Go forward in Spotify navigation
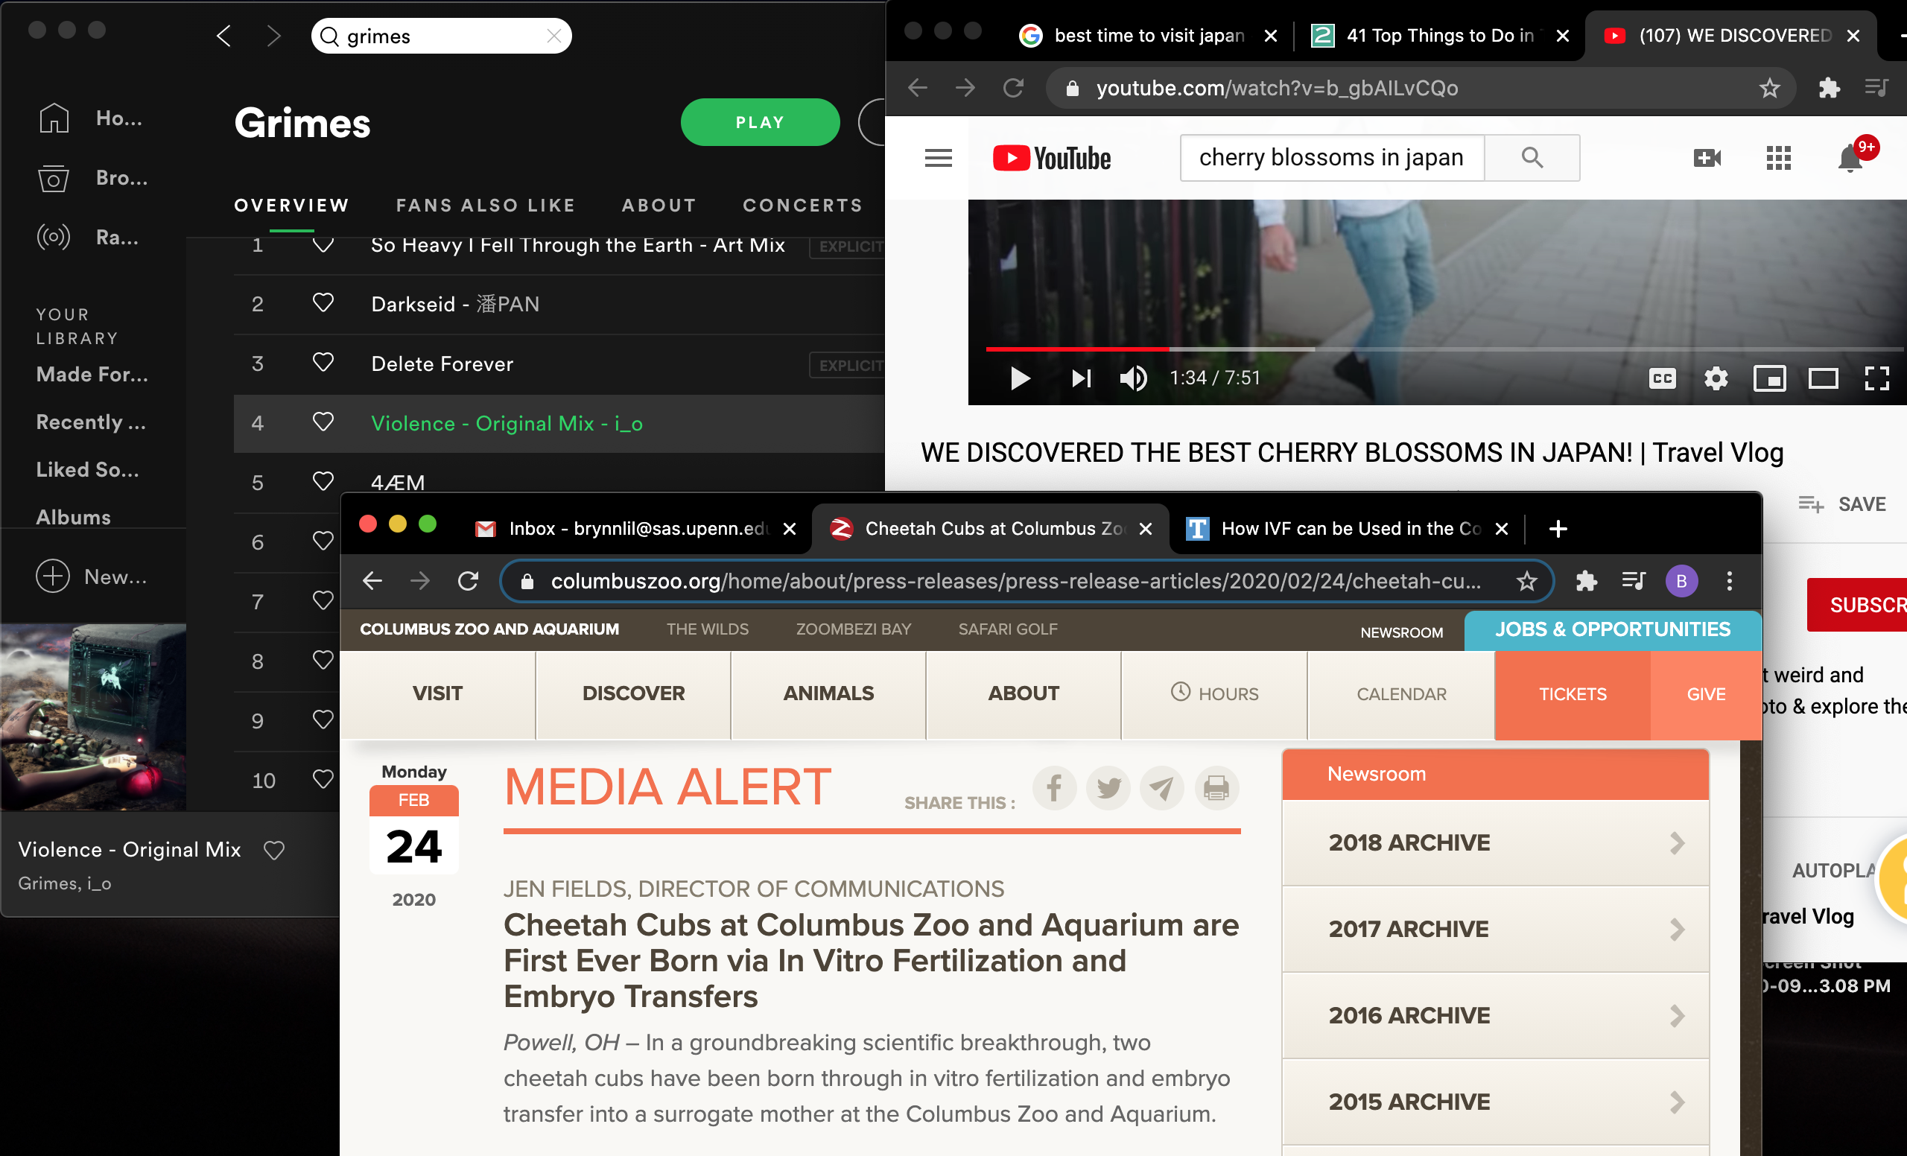Image resolution: width=1907 pixels, height=1156 pixels. coord(273,36)
